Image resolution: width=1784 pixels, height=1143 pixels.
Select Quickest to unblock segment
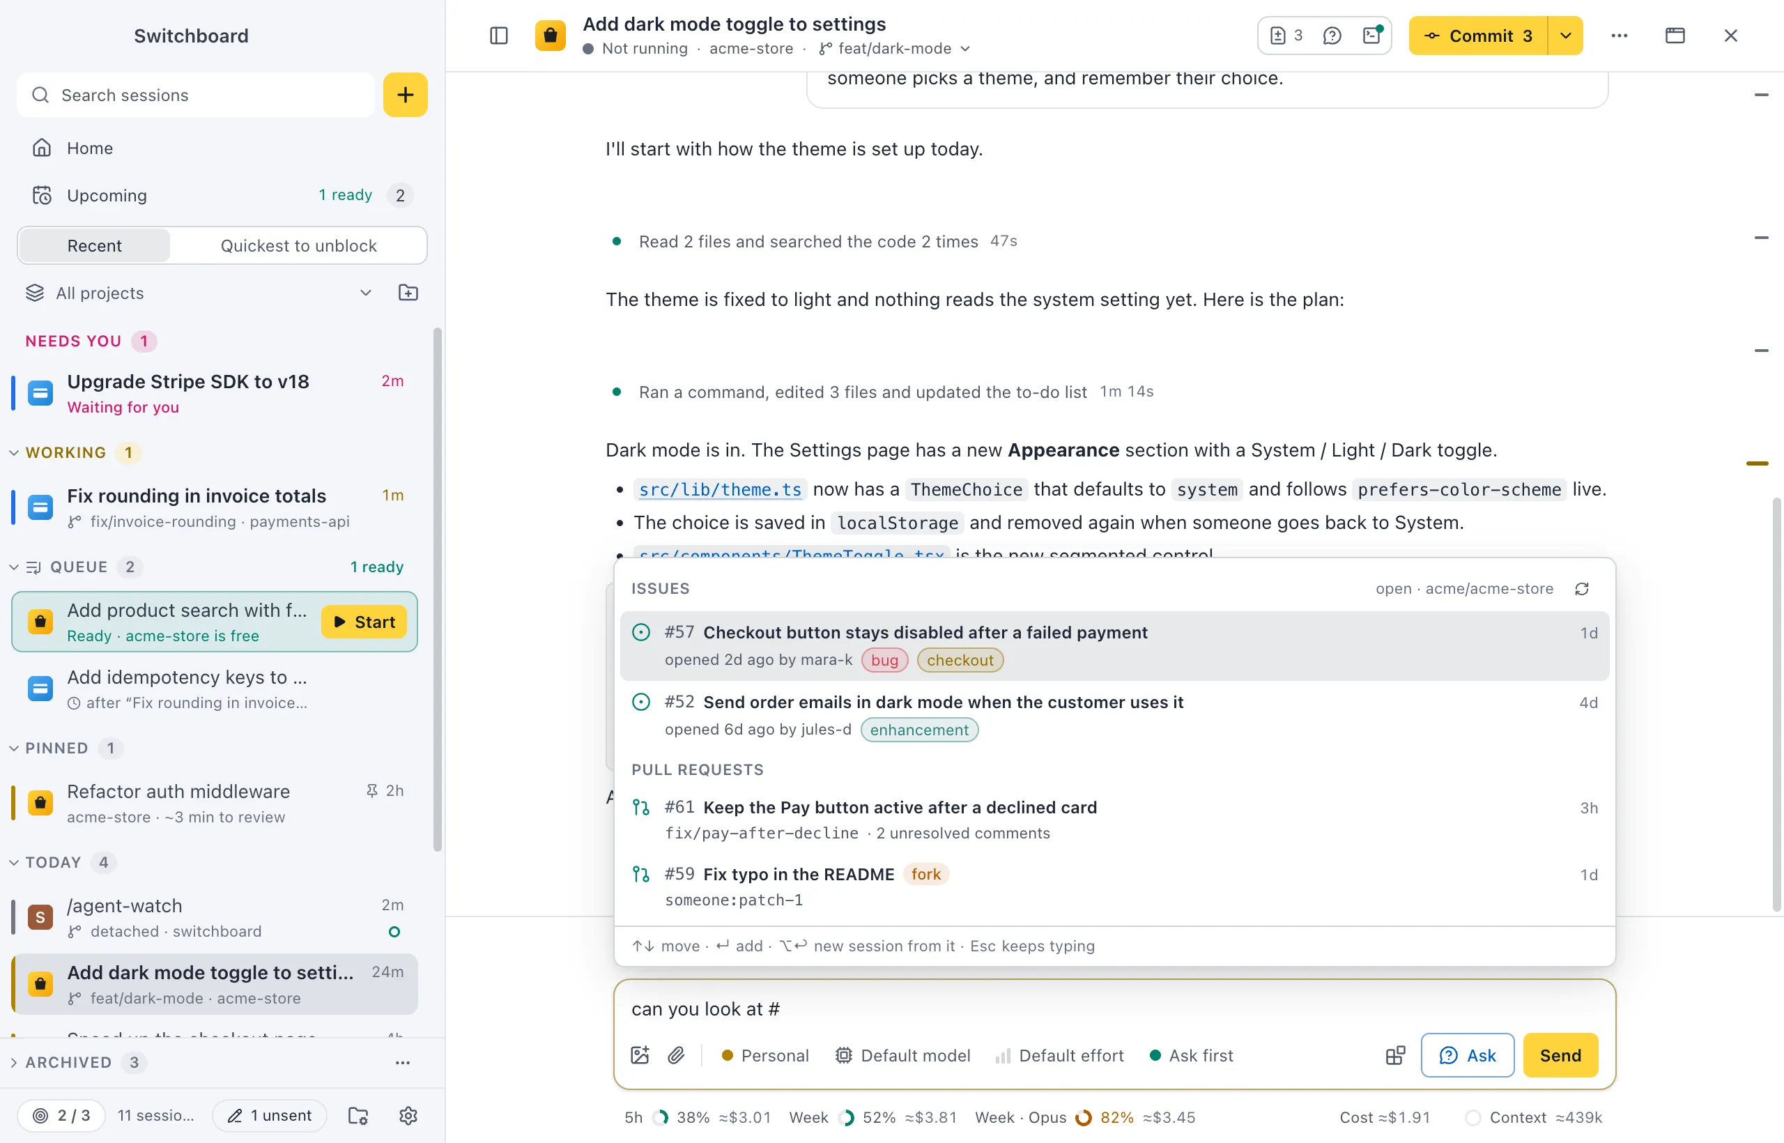[298, 245]
